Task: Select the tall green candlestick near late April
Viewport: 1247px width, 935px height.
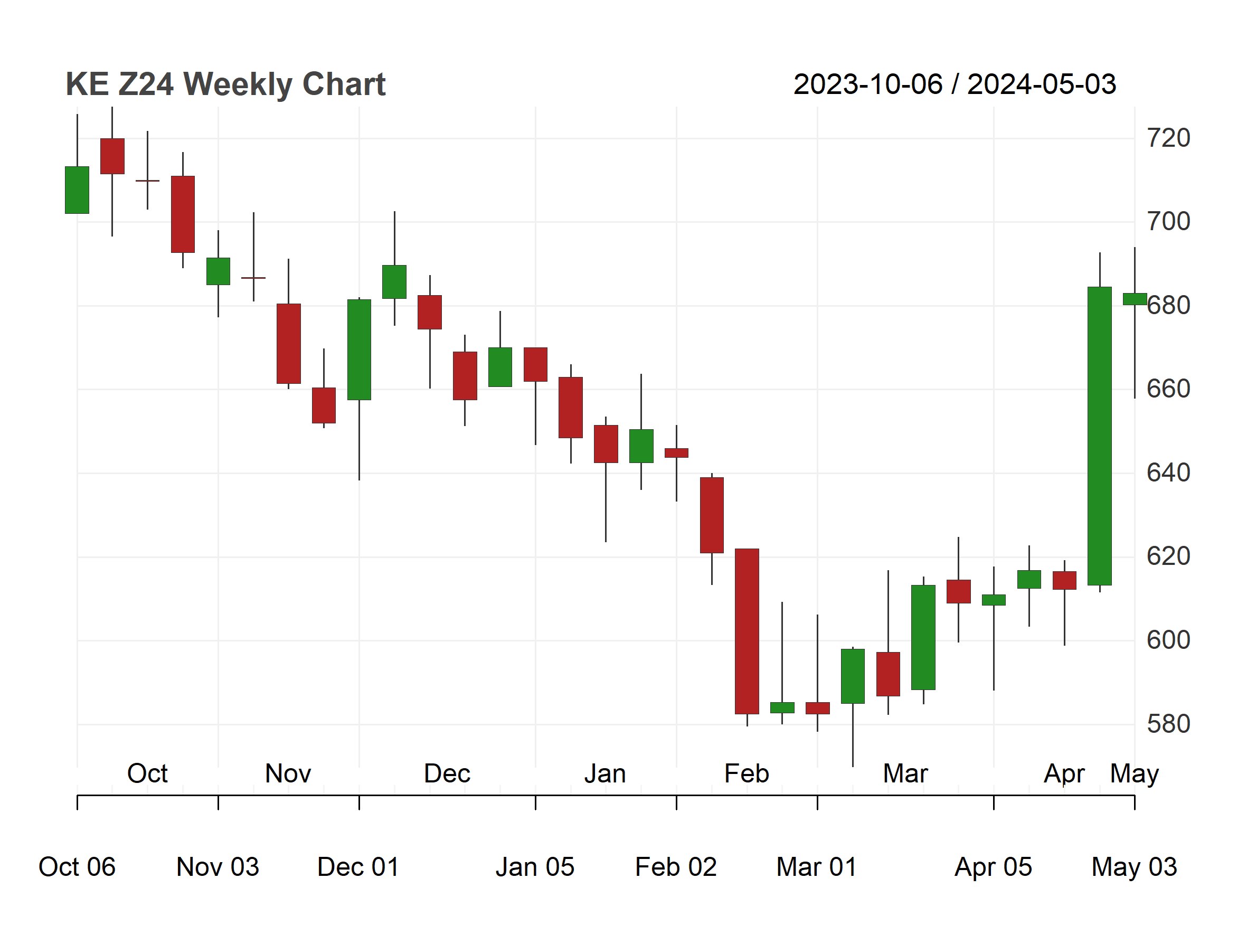Action: [1099, 436]
